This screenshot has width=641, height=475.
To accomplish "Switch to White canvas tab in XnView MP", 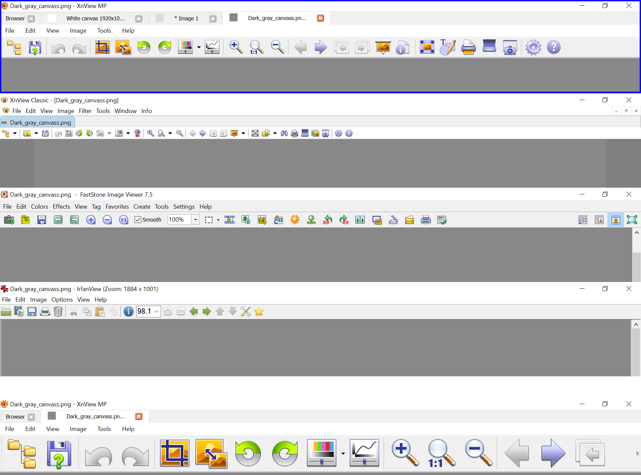I will pyautogui.click(x=95, y=18).
